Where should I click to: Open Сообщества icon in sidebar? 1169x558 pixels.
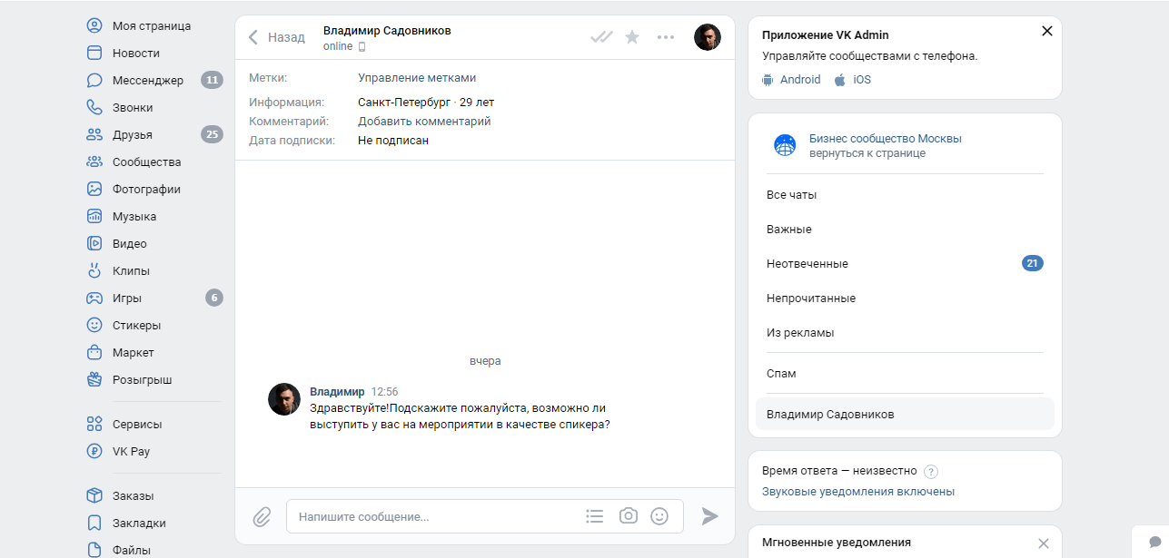pyautogui.click(x=94, y=162)
